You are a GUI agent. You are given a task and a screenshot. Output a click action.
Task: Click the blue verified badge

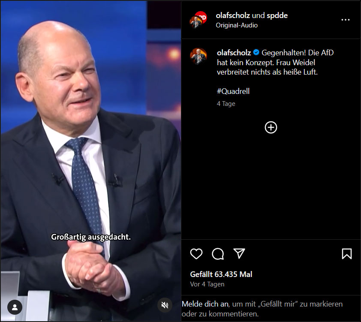pyautogui.click(x=256, y=52)
